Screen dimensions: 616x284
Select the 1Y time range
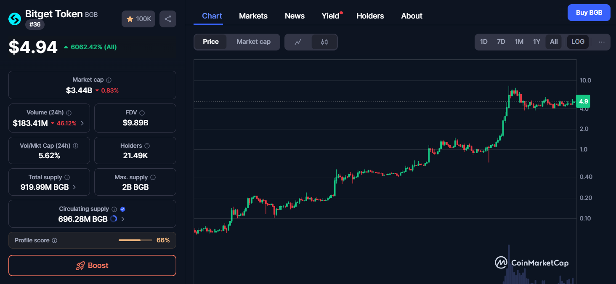click(536, 42)
